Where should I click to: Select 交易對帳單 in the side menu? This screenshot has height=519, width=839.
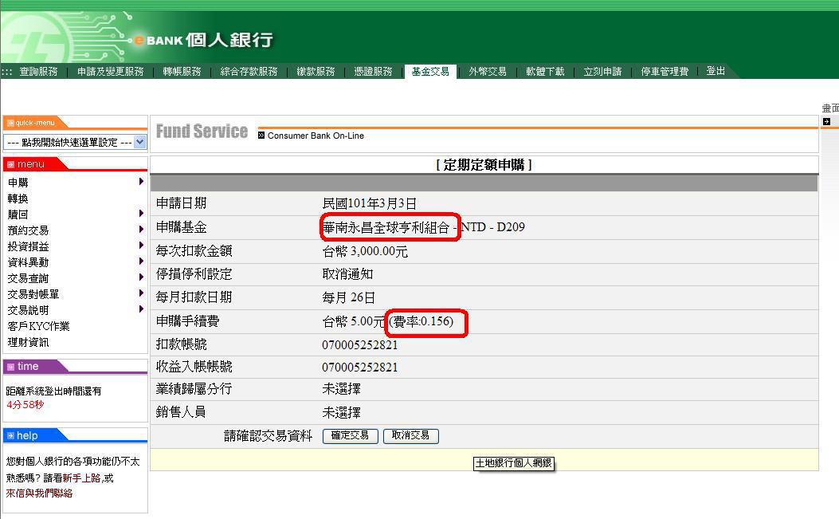(33, 294)
